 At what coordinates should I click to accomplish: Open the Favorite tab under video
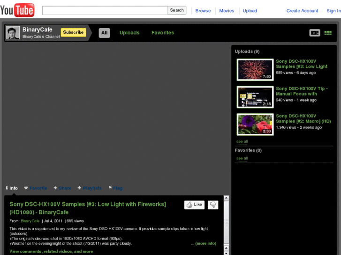coord(38,188)
